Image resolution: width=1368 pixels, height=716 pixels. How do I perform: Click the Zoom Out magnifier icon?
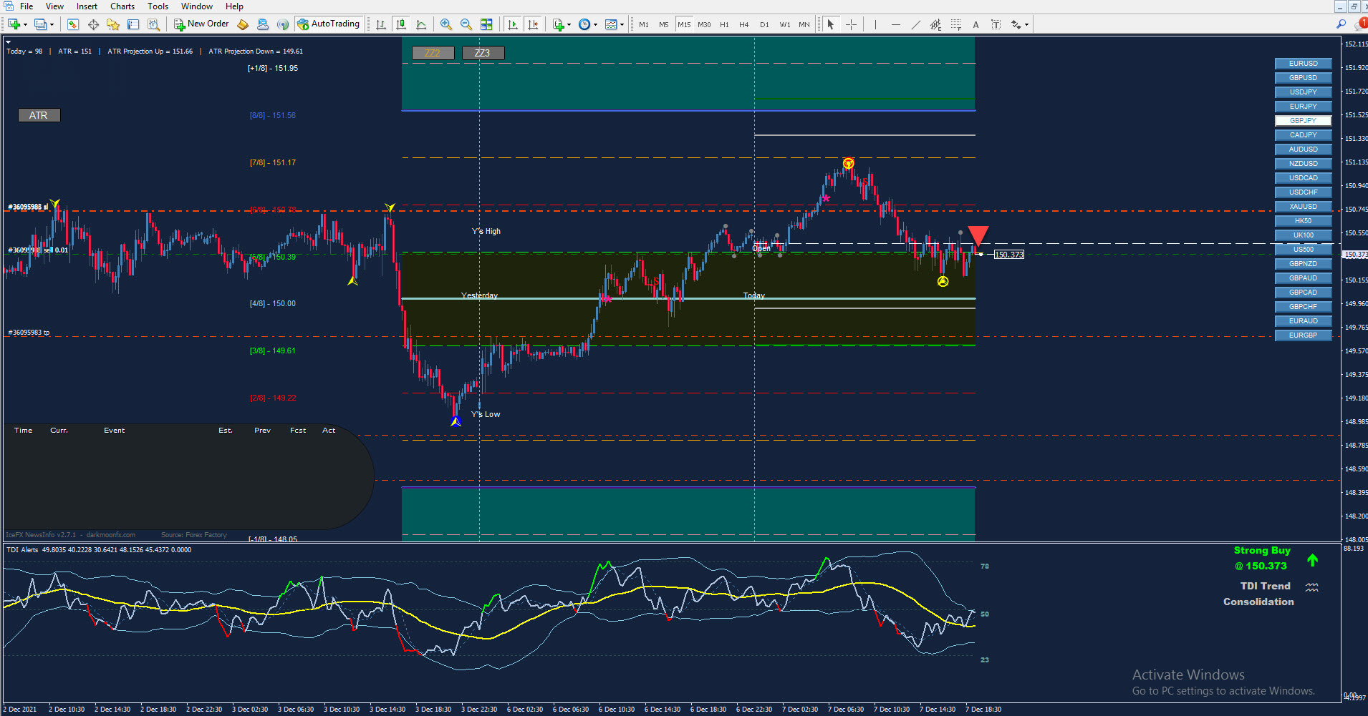coord(466,24)
